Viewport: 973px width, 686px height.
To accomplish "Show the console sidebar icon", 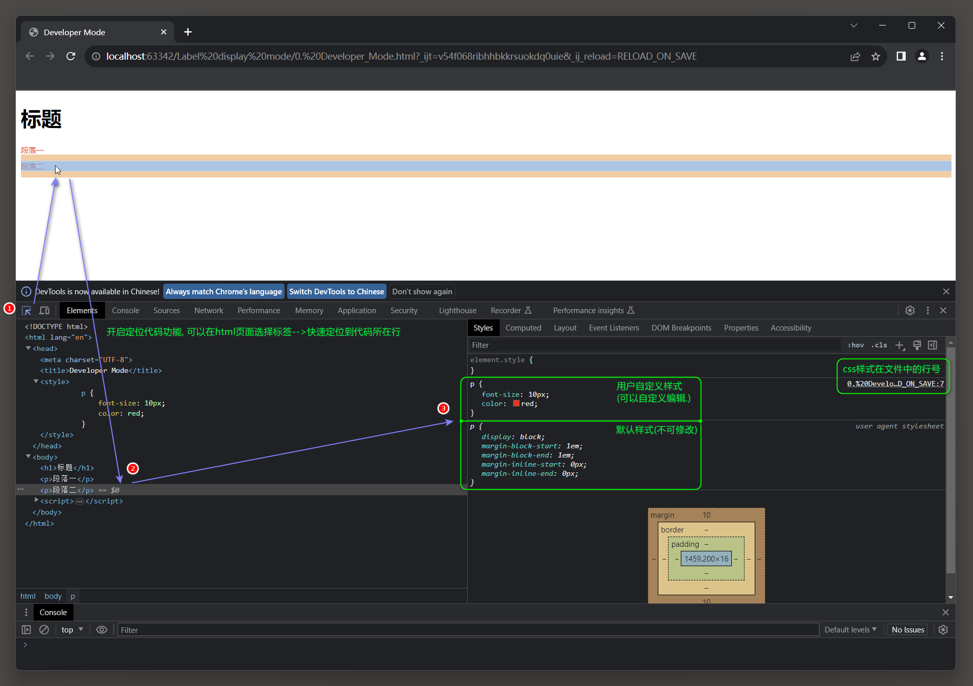I will pyautogui.click(x=27, y=630).
